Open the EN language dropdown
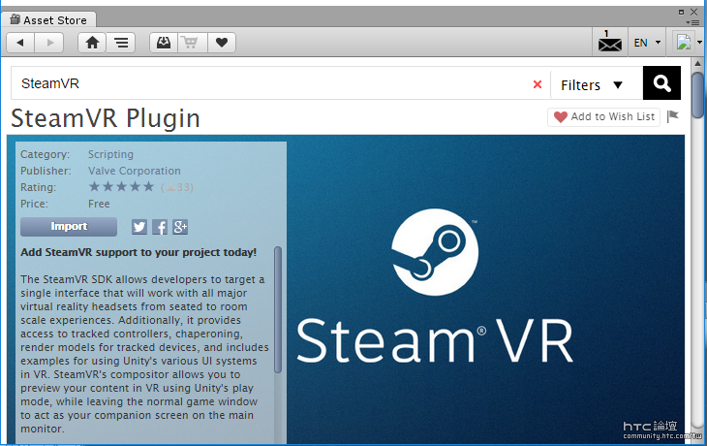 coord(647,43)
